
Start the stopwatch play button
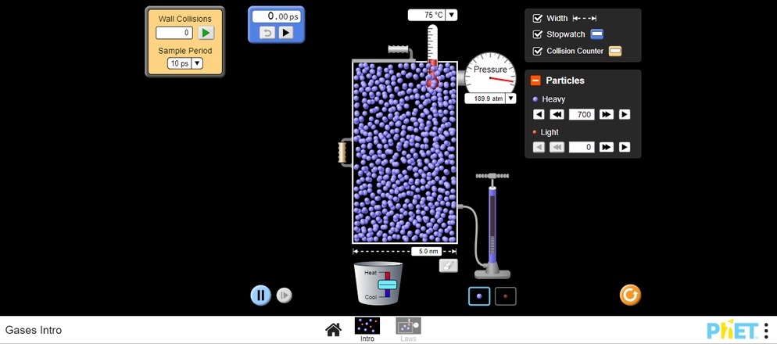point(285,33)
